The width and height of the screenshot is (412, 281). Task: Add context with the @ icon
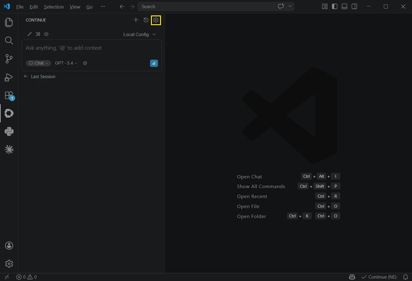point(85,63)
